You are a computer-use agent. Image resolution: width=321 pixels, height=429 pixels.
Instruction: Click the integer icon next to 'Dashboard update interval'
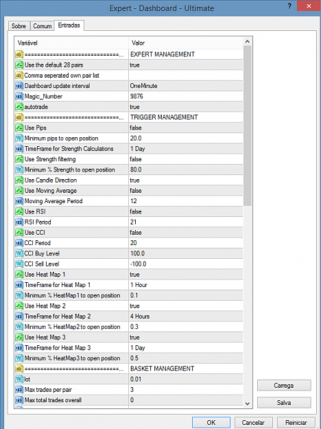[19, 86]
